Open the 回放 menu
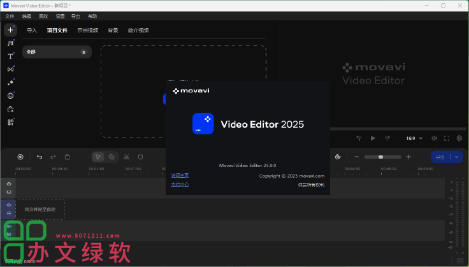This screenshot has width=469, height=267. (x=43, y=16)
